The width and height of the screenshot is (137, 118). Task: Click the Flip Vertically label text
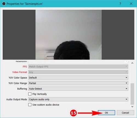coord(39,94)
